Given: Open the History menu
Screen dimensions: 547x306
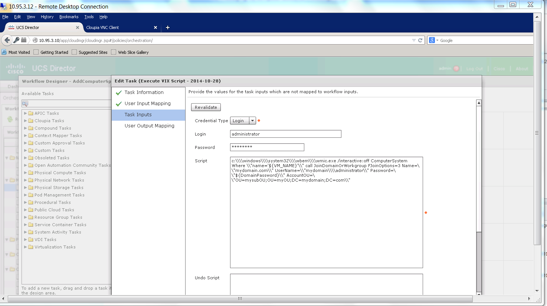Looking at the screenshot, I should pyautogui.click(x=47, y=17).
